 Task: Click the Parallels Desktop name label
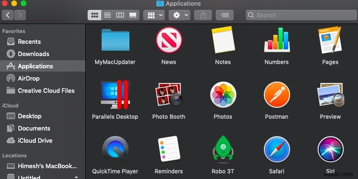tap(115, 117)
